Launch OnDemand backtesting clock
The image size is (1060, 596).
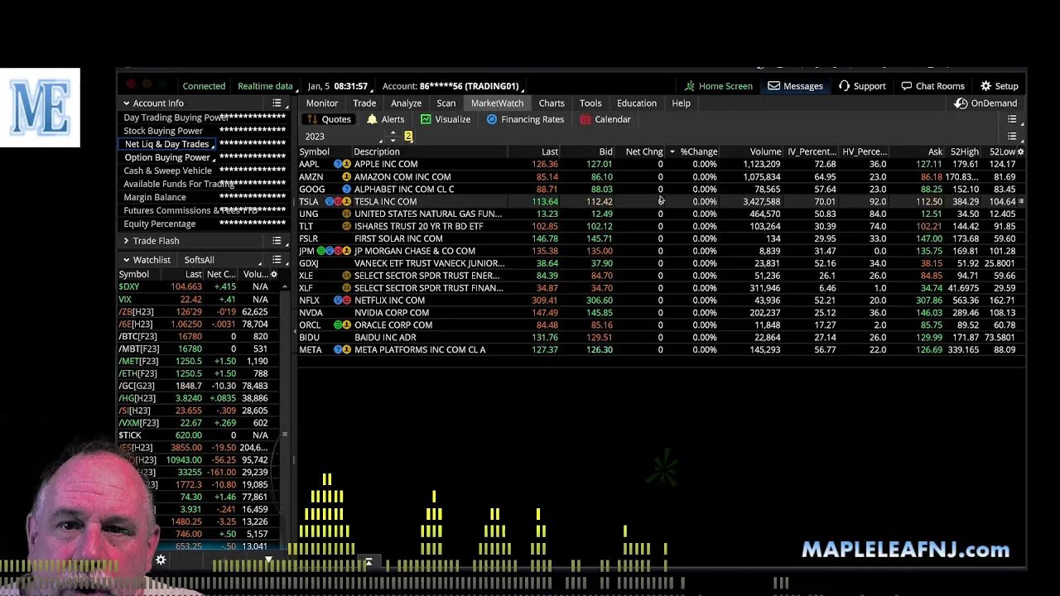click(x=985, y=103)
